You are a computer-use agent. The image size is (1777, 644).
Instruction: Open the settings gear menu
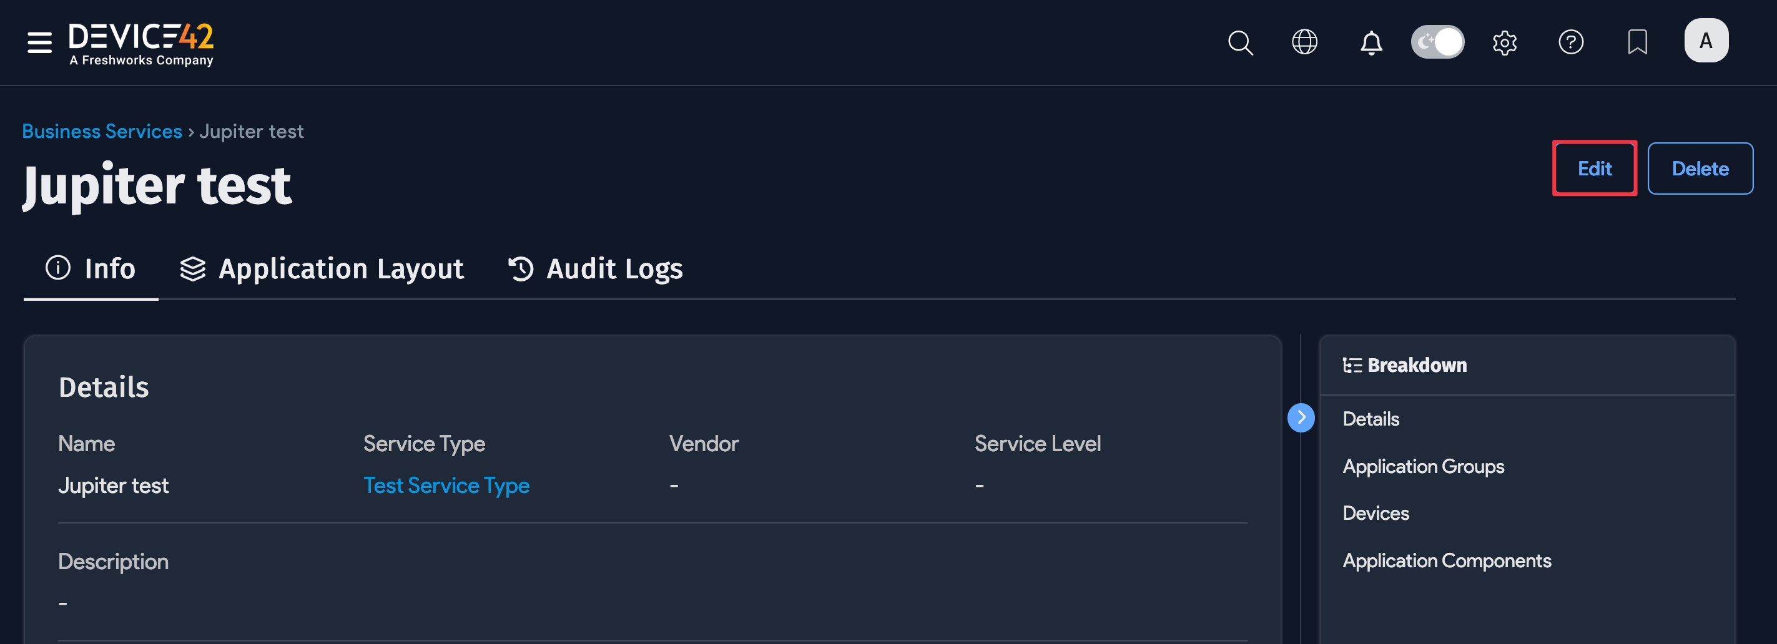coord(1505,42)
